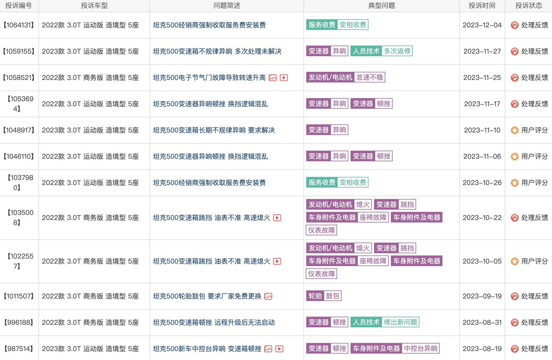Select complaint number 【987514】
The image size is (552, 360).
18,349
